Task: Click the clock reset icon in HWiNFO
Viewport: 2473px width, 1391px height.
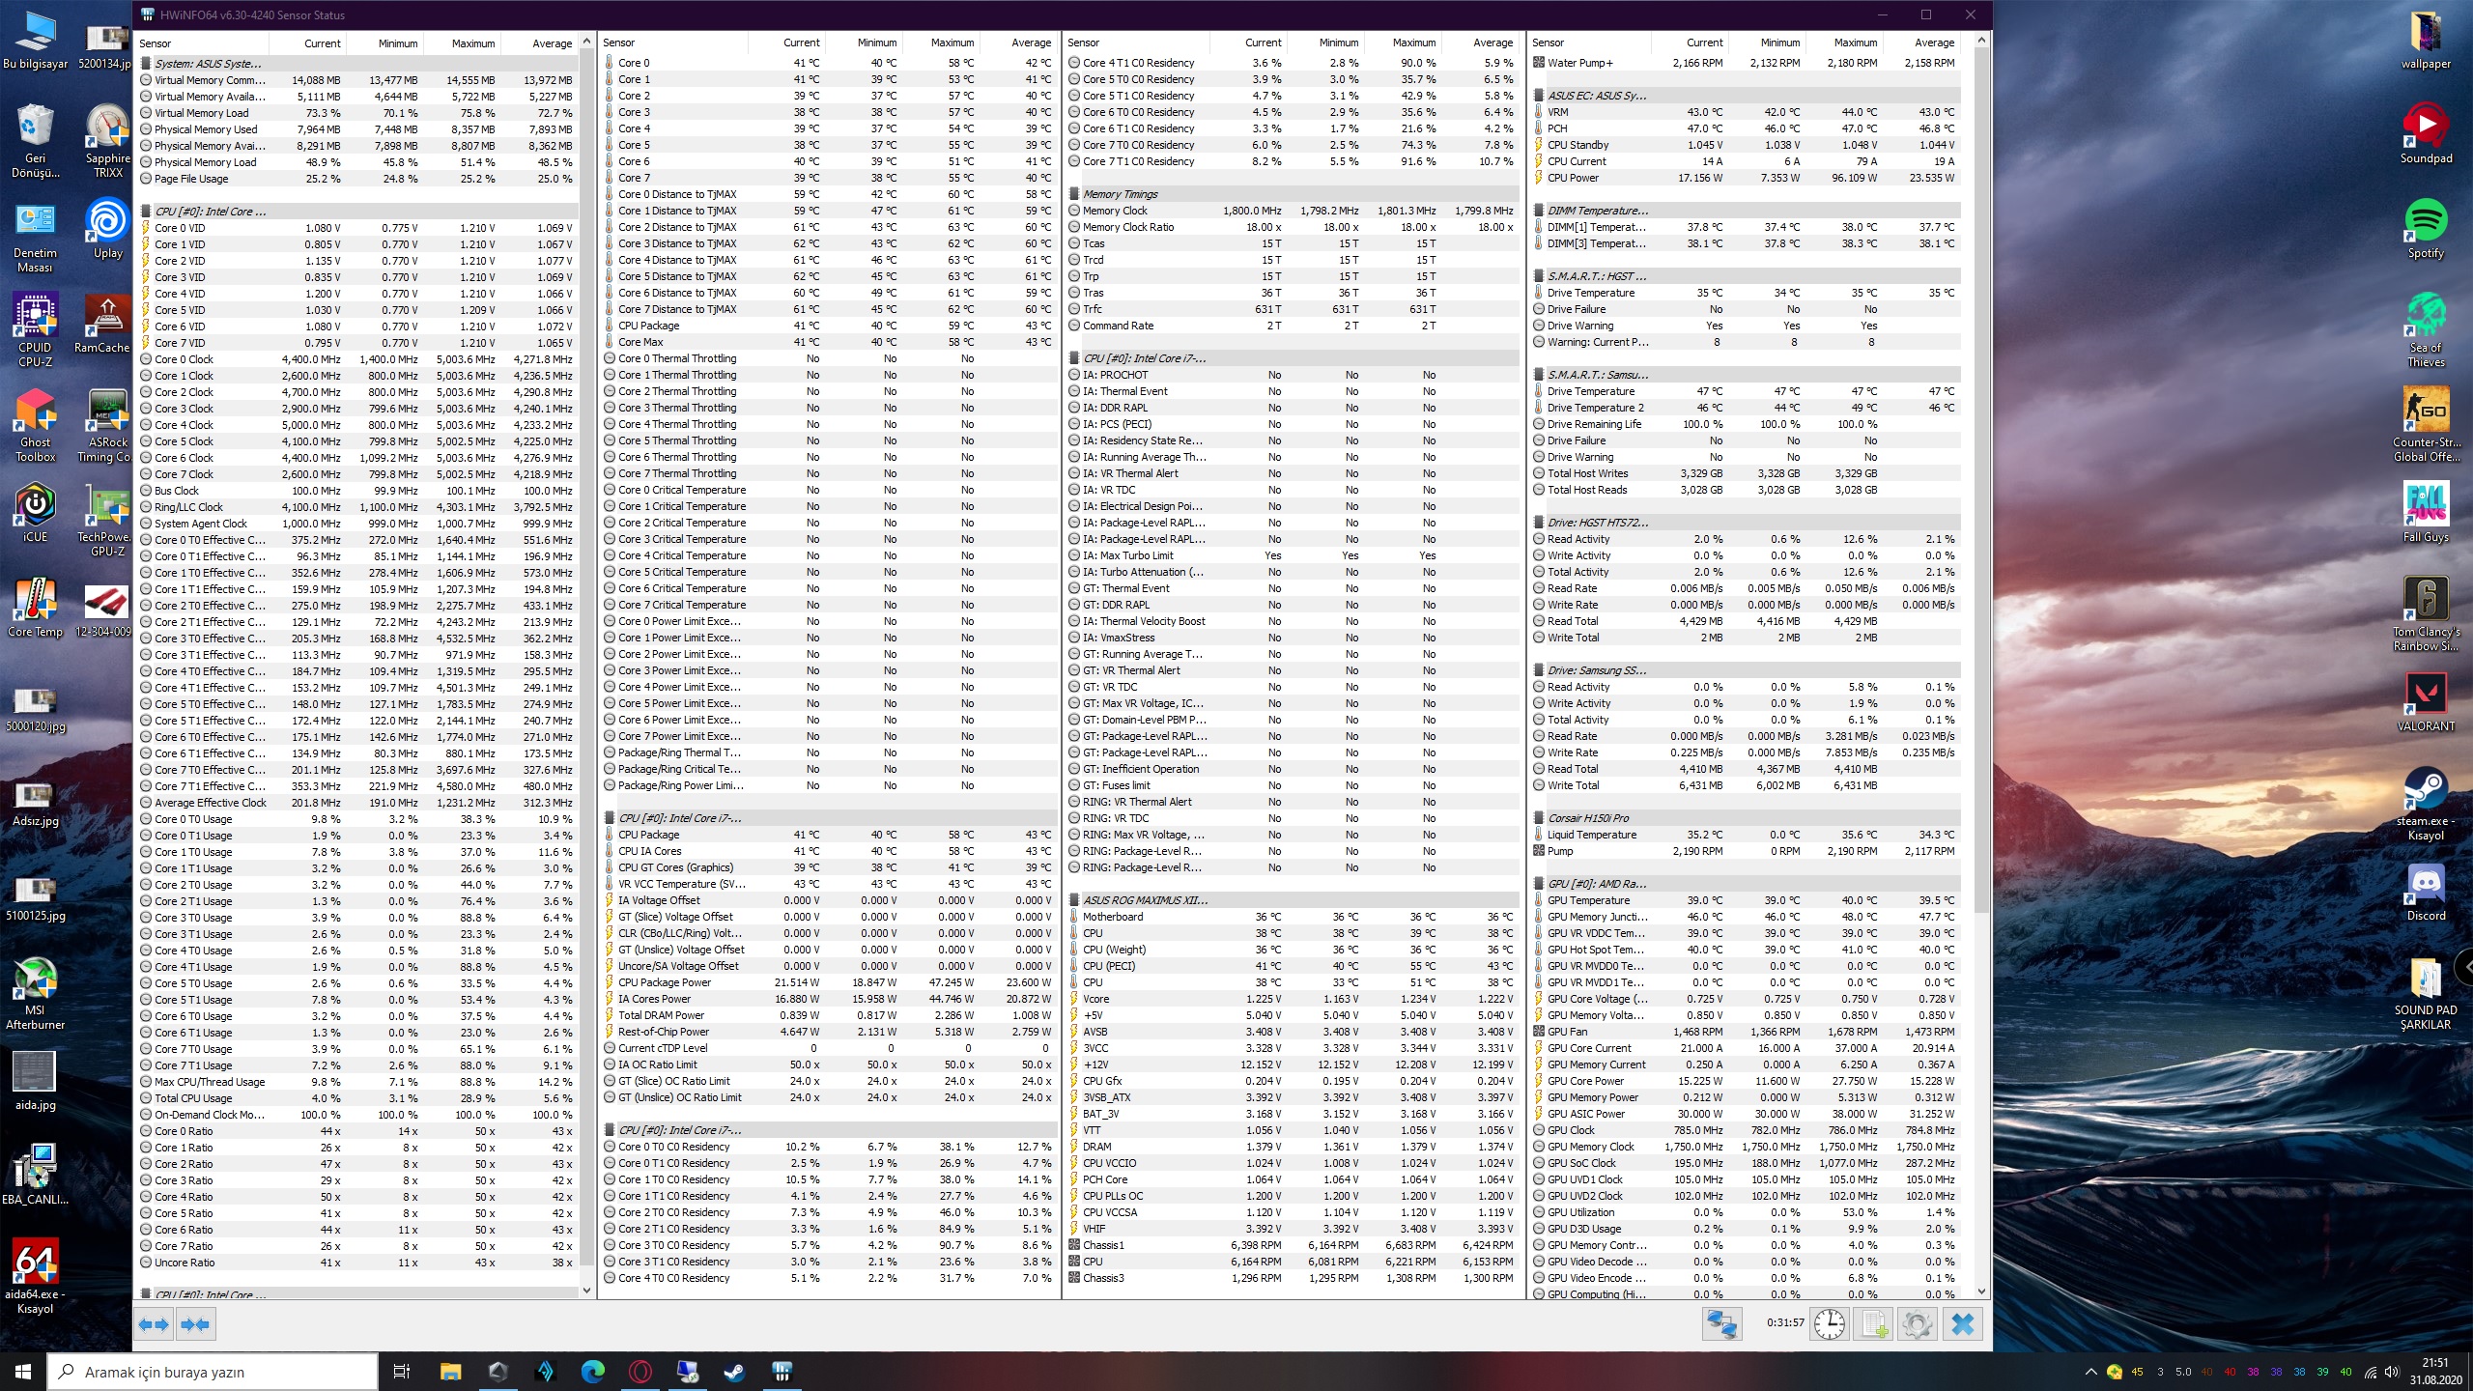Action: point(1830,1323)
